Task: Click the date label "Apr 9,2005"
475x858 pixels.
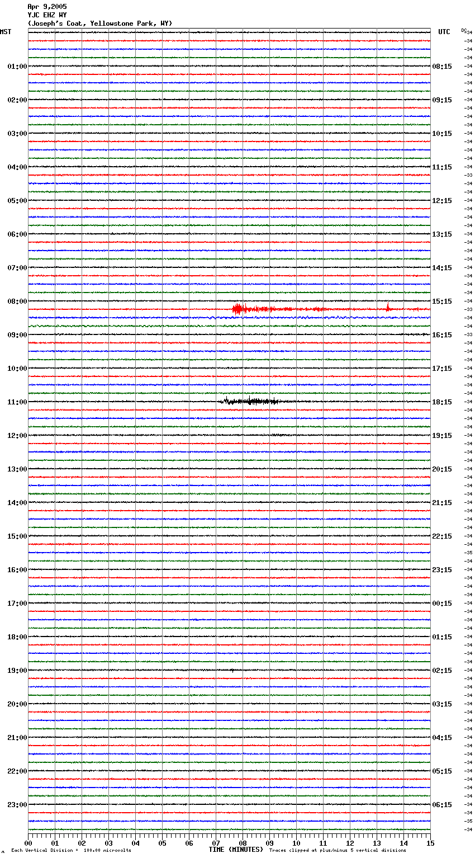Action: [47, 7]
